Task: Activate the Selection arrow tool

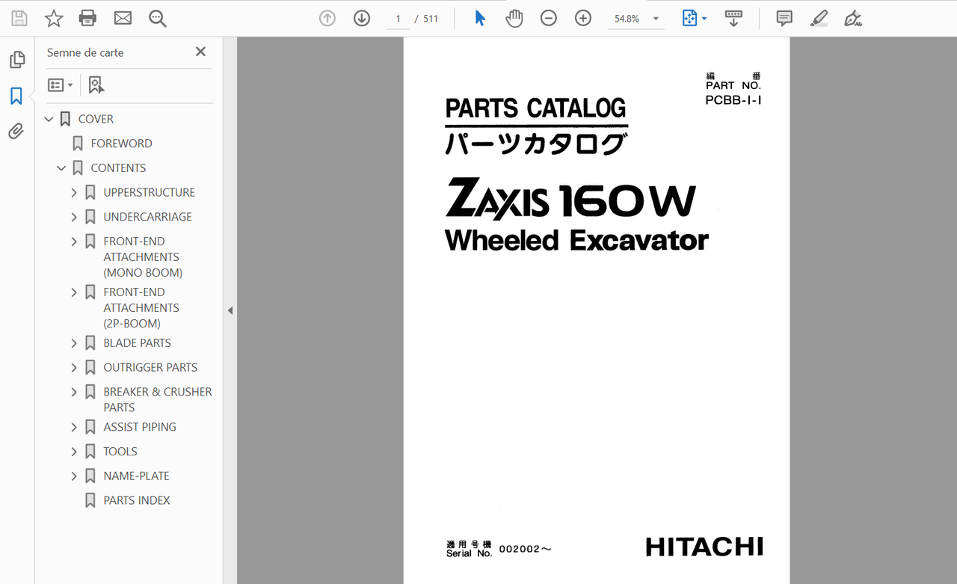Action: (480, 19)
